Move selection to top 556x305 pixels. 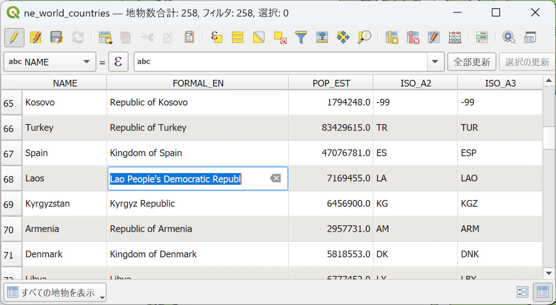tap(322, 37)
